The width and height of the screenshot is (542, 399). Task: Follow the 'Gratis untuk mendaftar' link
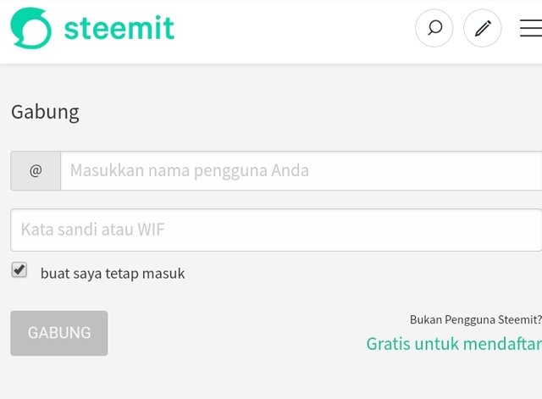(x=454, y=344)
